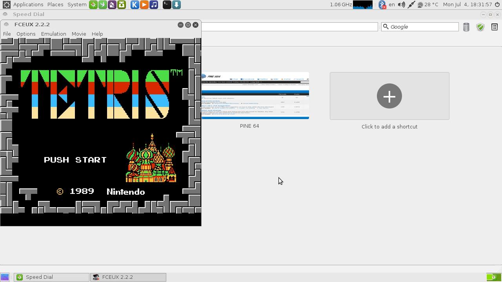Click the blue K launcher icon

coord(135,5)
